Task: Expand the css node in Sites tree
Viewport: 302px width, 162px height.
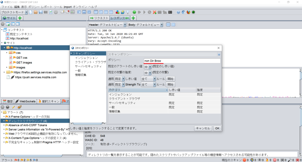Action: click(x=7, y=53)
